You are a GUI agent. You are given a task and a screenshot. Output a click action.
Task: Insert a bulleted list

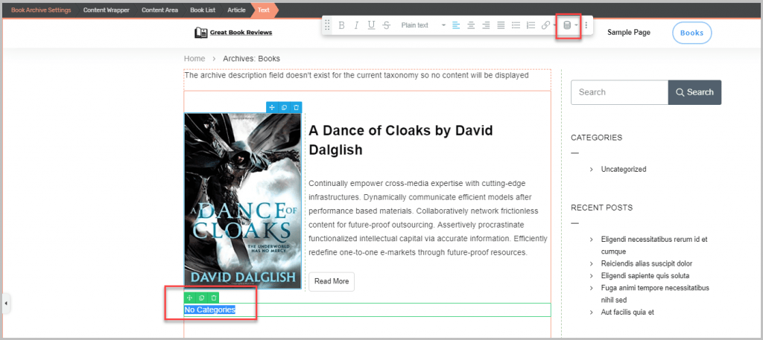[516, 25]
